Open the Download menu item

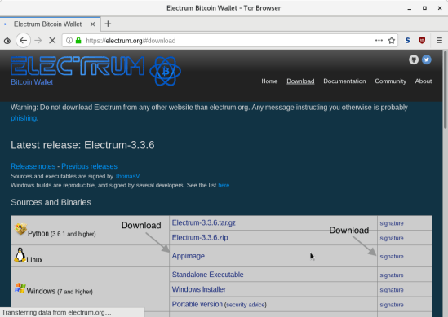click(x=300, y=81)
